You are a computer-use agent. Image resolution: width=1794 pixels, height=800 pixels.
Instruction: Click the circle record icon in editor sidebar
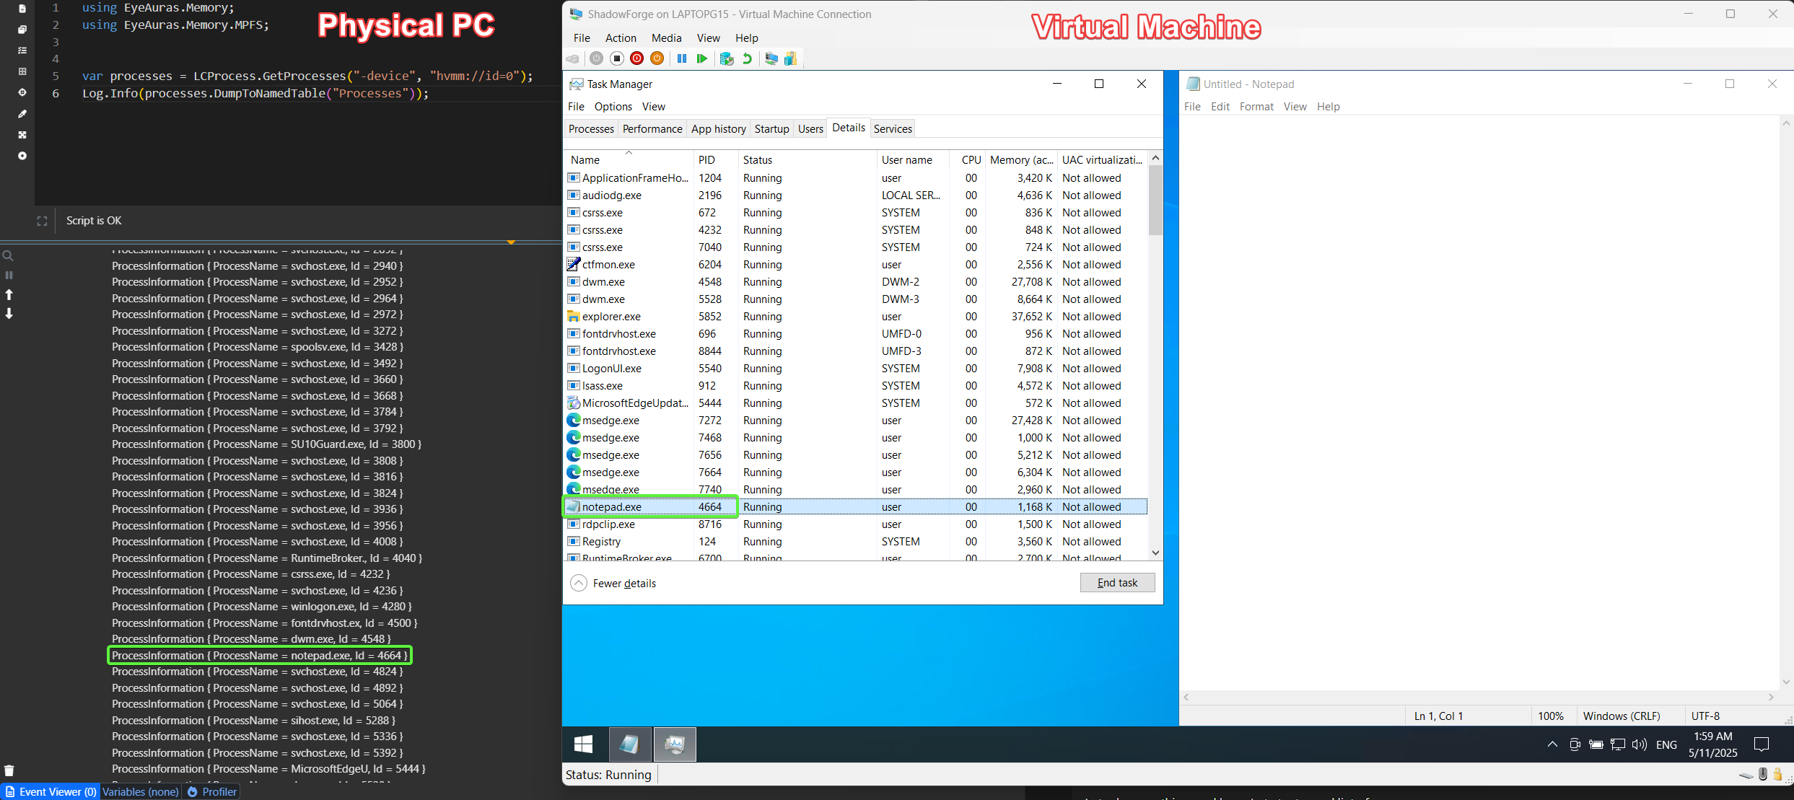point(22,156)
